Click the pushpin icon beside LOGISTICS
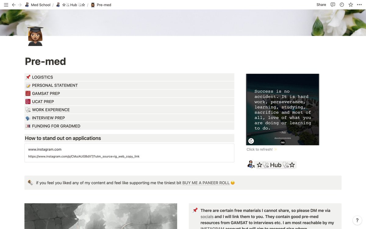This screenshot has width=366, height=229. click(x=28, y=77)
